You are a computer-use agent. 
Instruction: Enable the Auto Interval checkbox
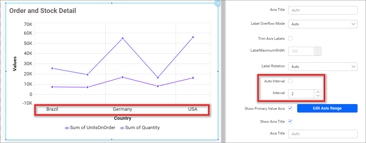click(x=290, y=81)
